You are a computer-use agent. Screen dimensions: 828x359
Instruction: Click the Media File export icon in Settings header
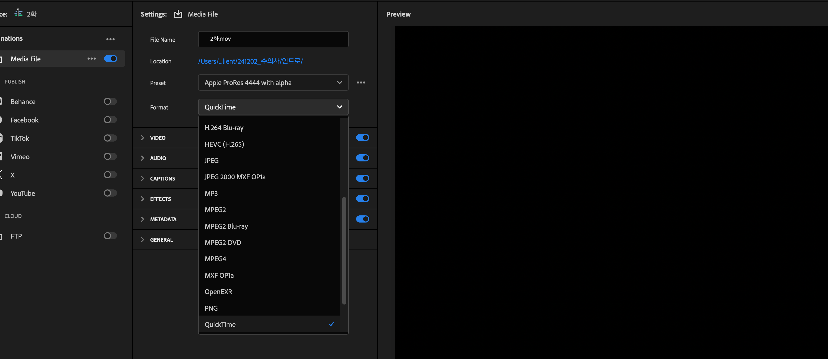[178, 14]
